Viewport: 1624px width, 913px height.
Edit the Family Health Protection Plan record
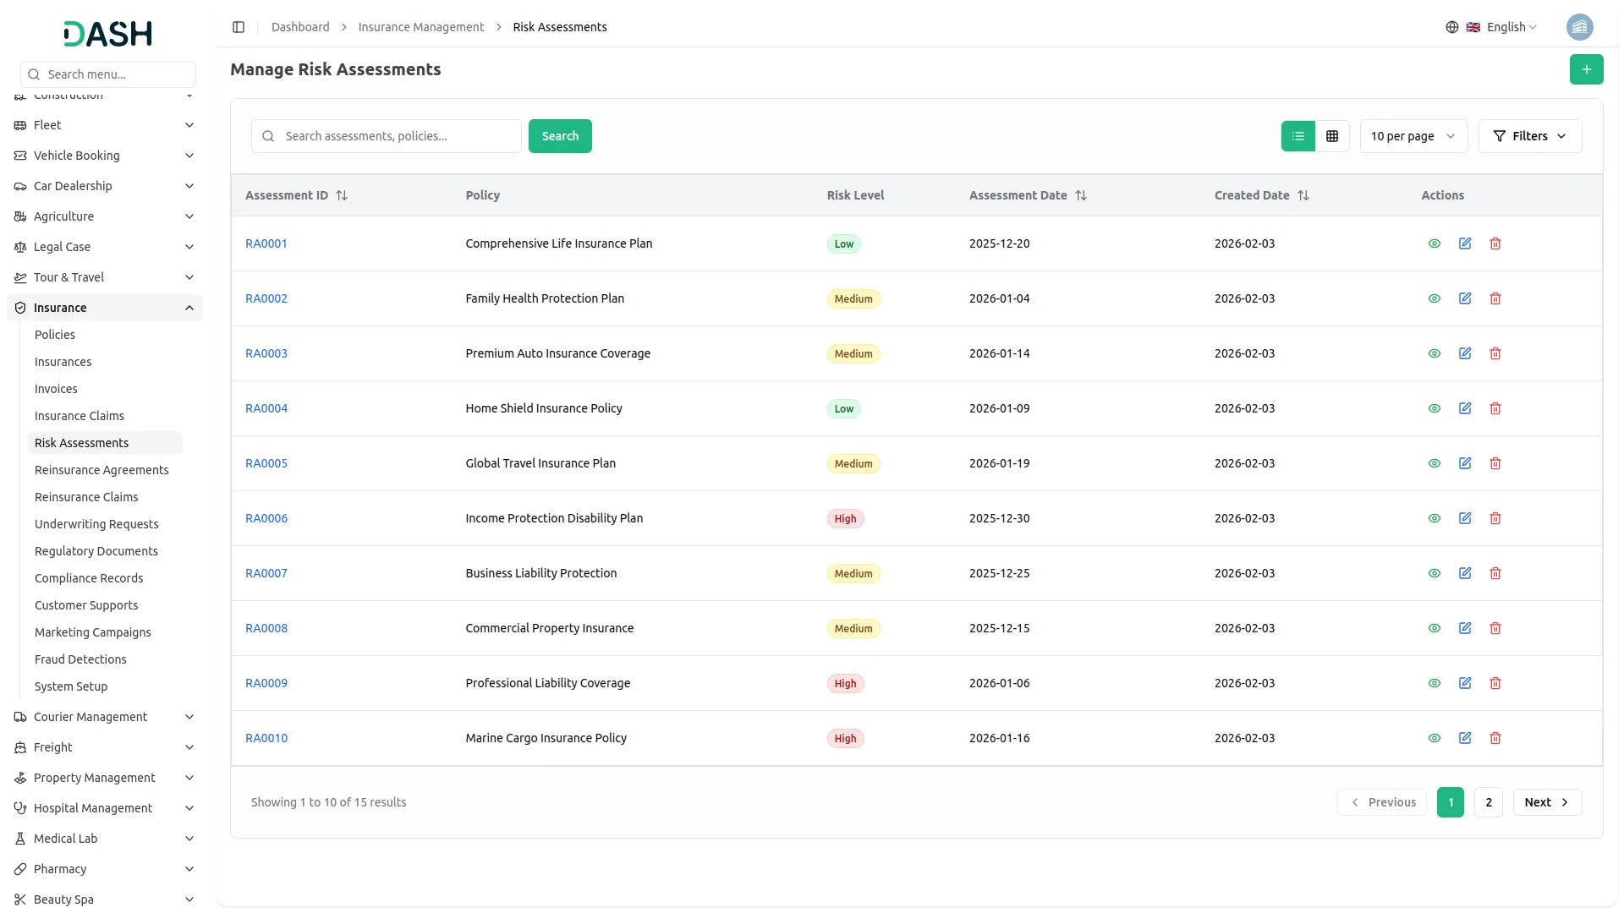1465,298
